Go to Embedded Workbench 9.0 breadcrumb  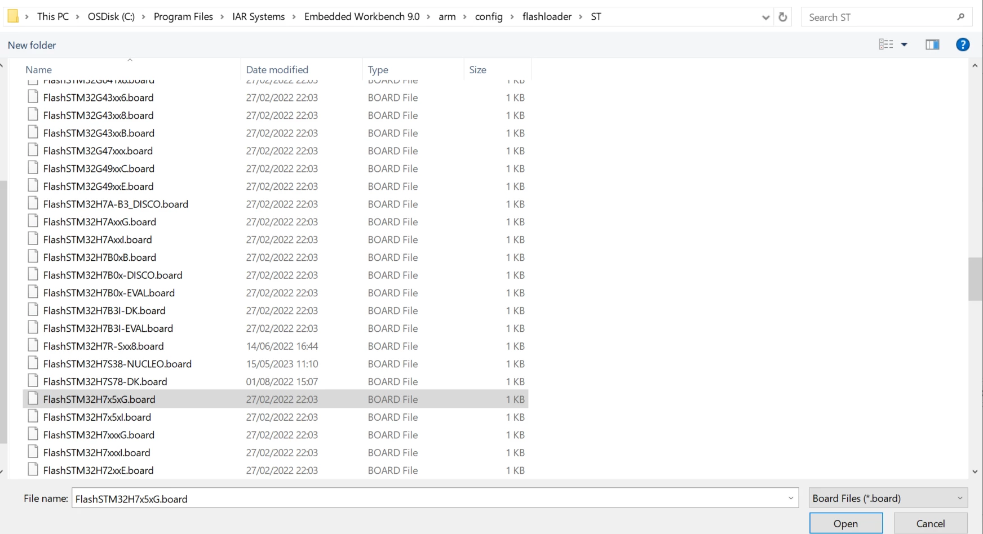click(362, 17)
